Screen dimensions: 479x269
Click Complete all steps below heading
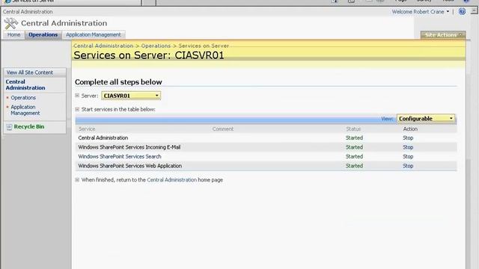[118, 82]
